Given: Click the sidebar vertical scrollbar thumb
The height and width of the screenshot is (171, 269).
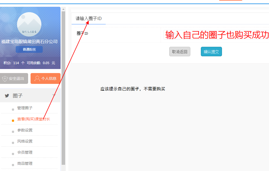Looking at the screenshot, I should 63,87.
